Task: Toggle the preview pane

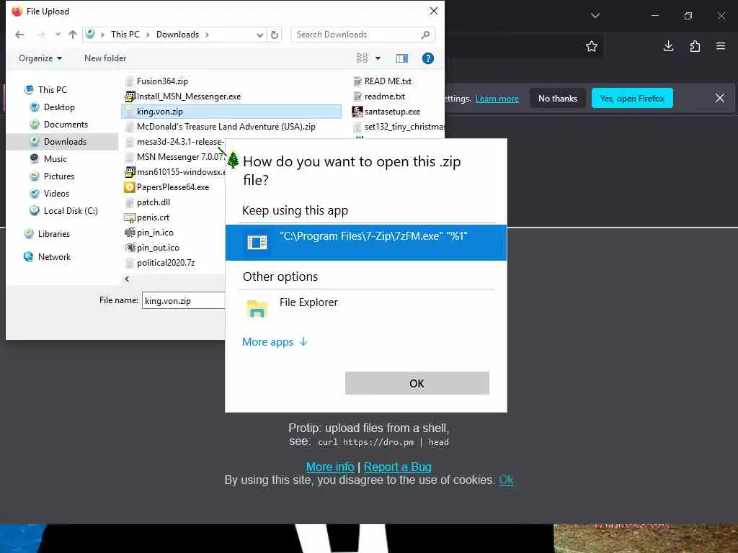Action: tap(402, 58)
